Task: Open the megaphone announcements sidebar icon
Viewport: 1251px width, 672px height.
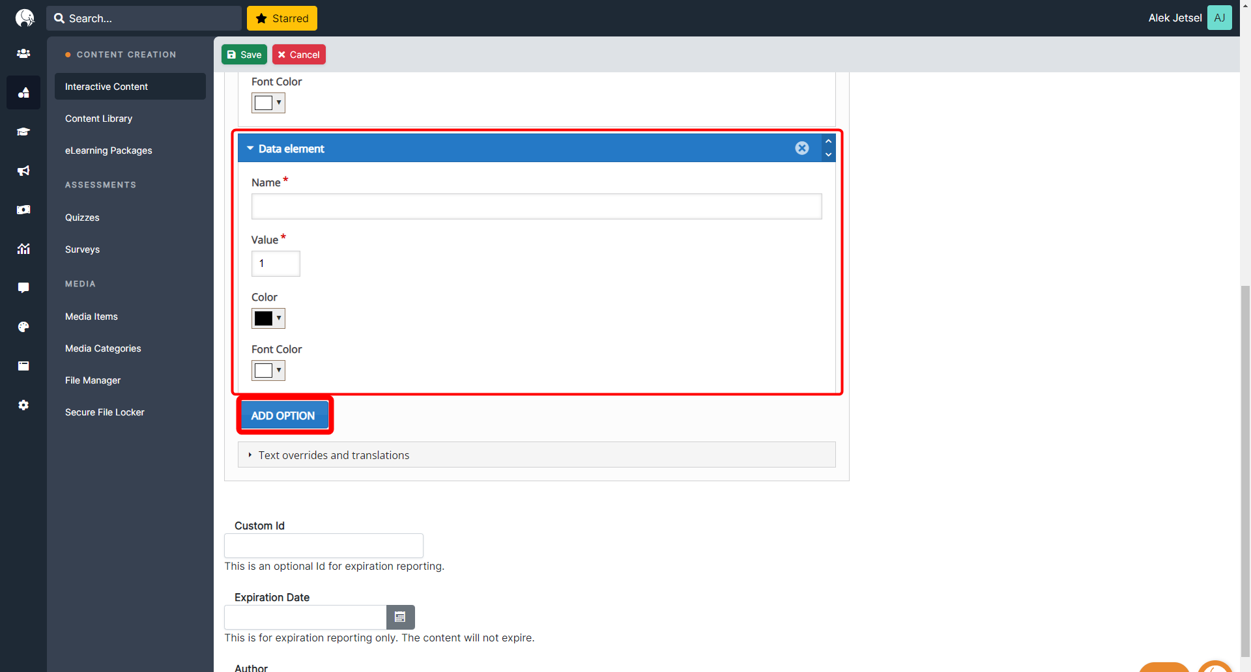Action: point(23,171)
